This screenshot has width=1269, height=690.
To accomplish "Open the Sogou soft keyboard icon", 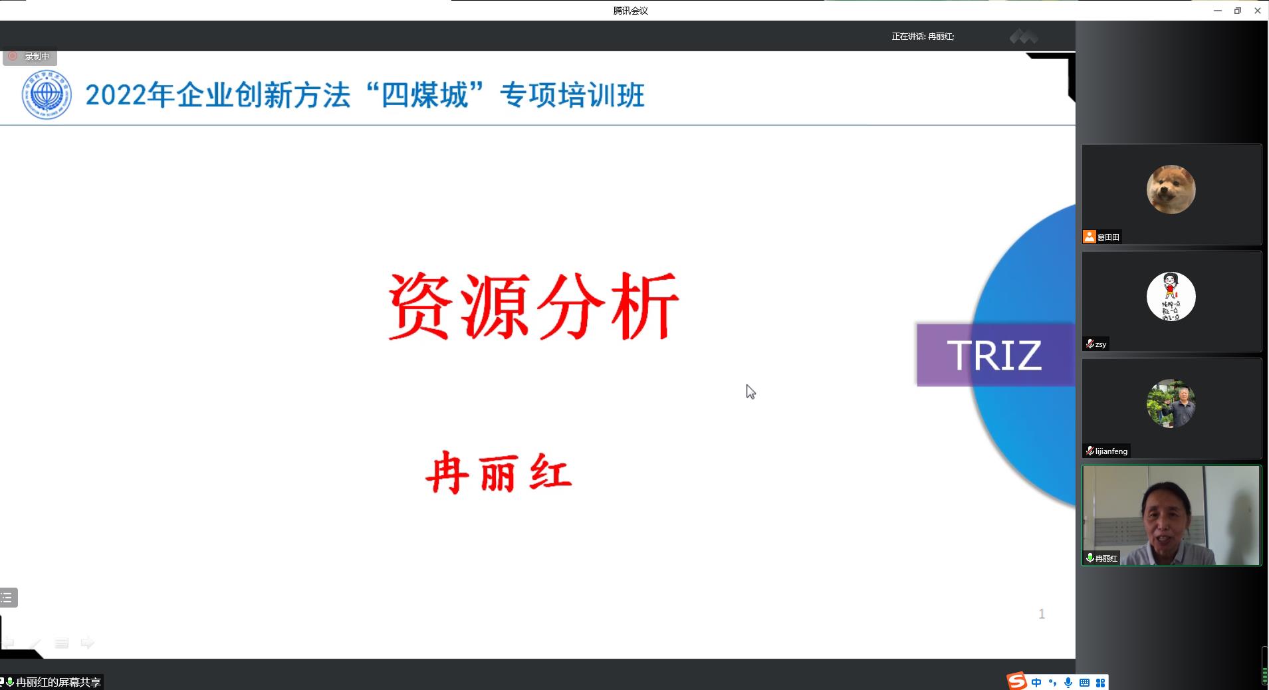I will click(1084, 683).
